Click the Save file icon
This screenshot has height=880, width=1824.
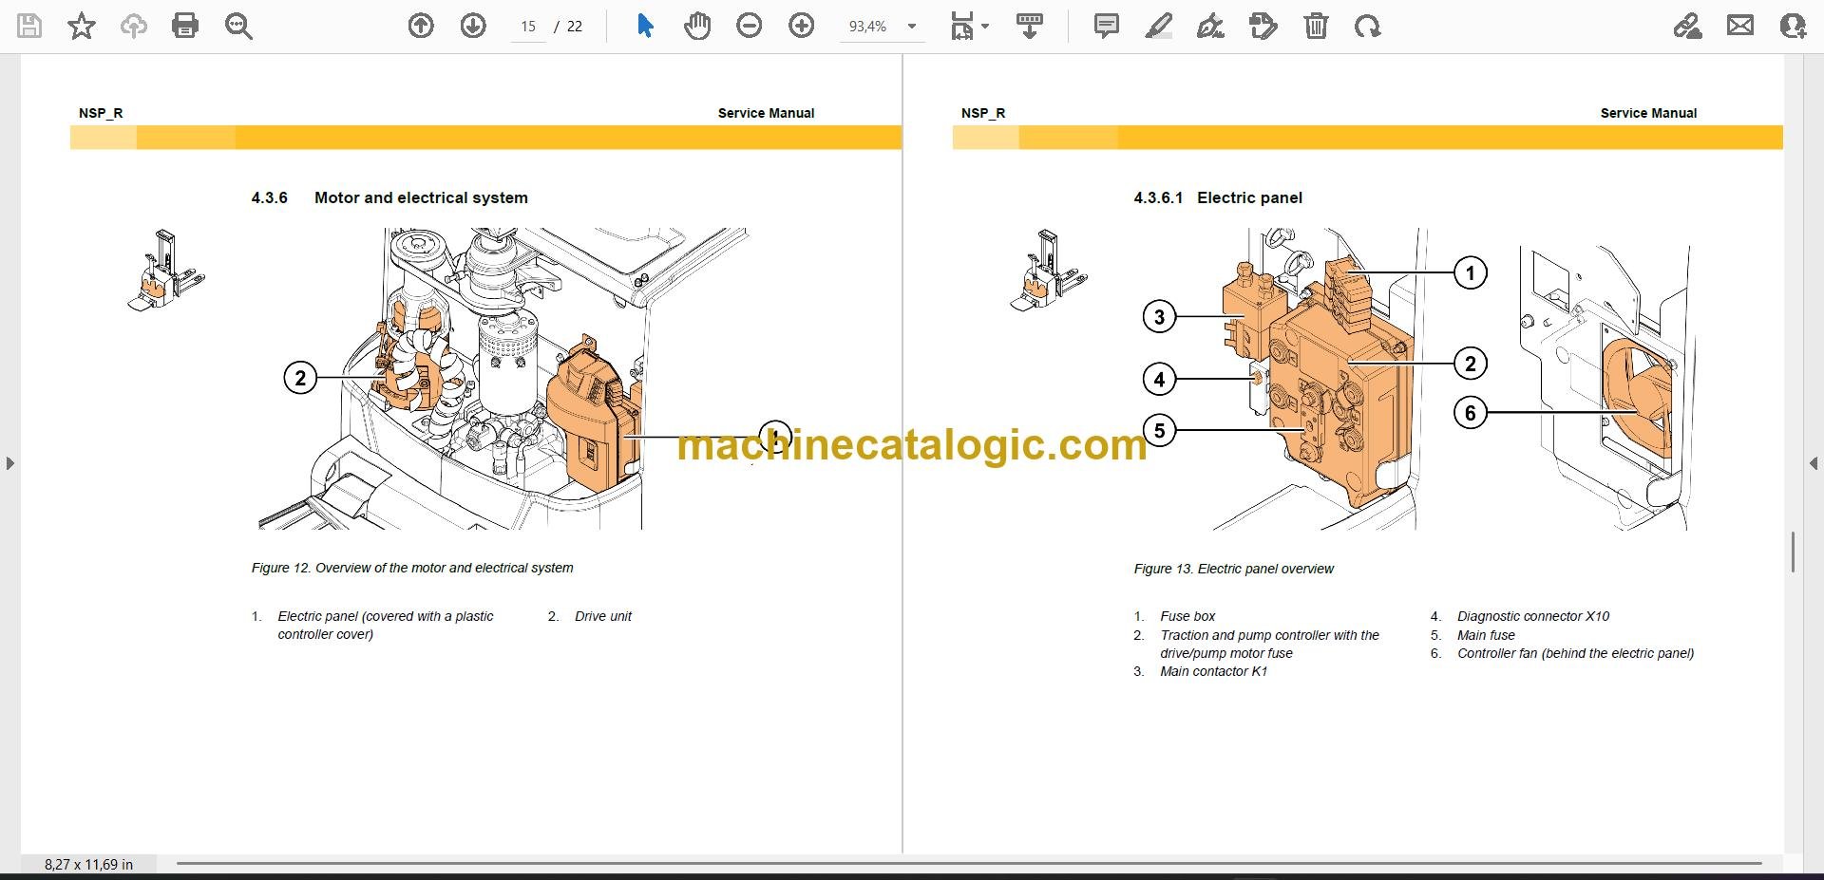[29, 26]
